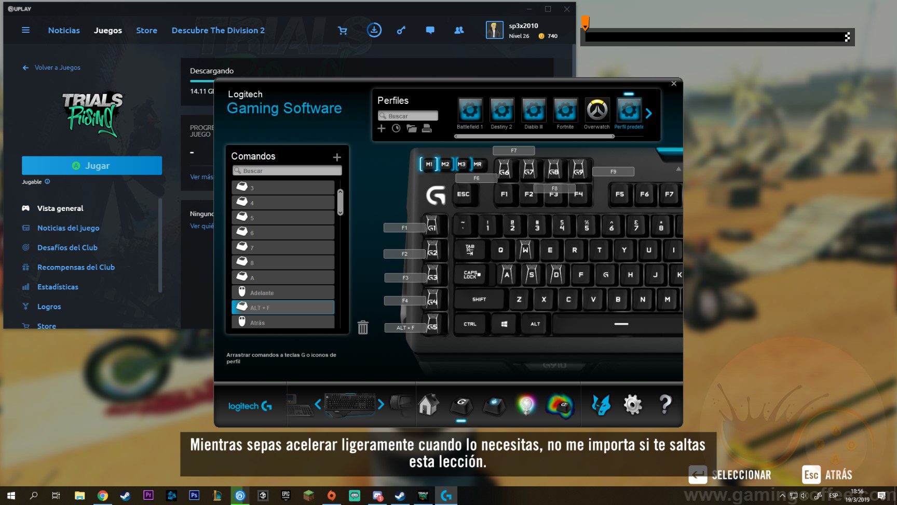This screenshot has width=897, height=505.
Task: Open Windows Start menu
Action: 11,496
